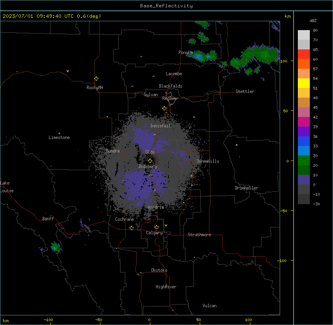Click the dBZ legend heading
Image resolution: width=333 pixels, height=325 pixels.
point(313,21)
